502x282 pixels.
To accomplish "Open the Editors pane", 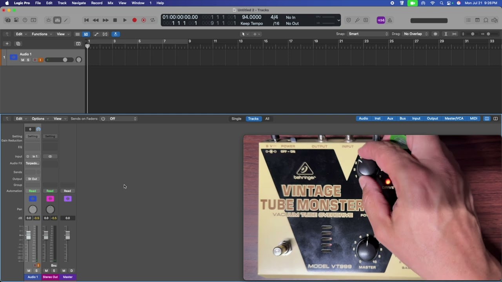I will pos(66,20).
